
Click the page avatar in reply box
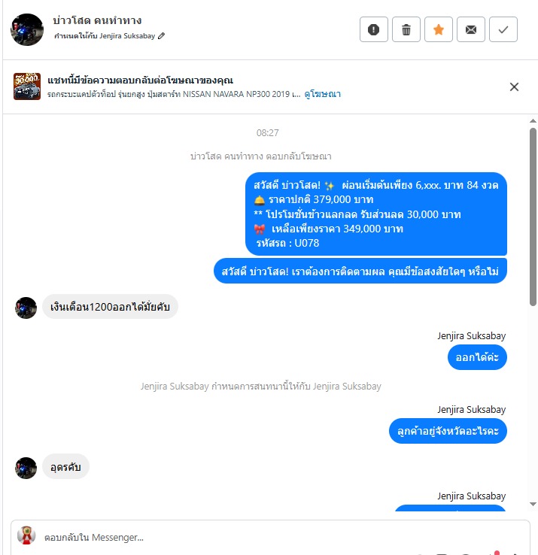tap(26, 535)
